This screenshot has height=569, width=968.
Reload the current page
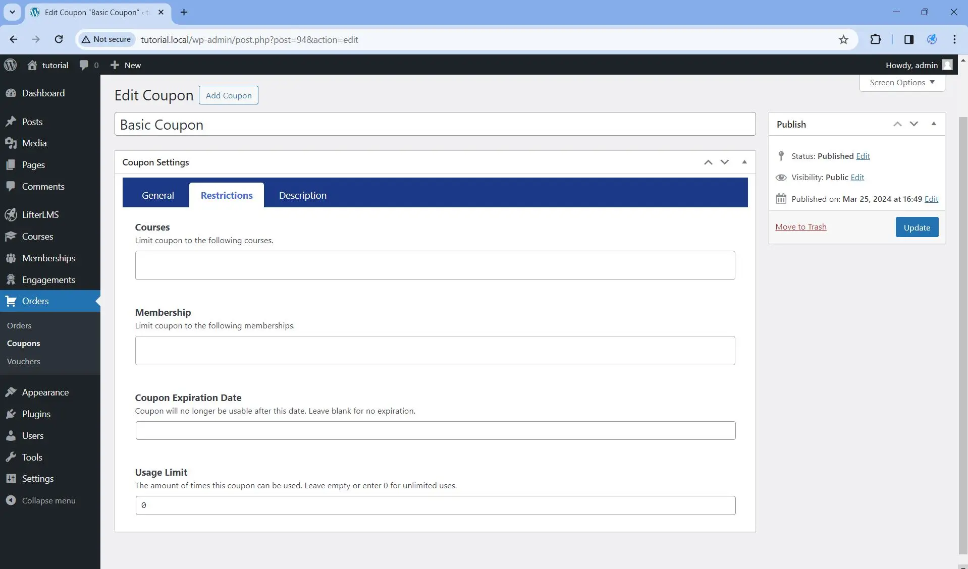(x=59, y=39)
